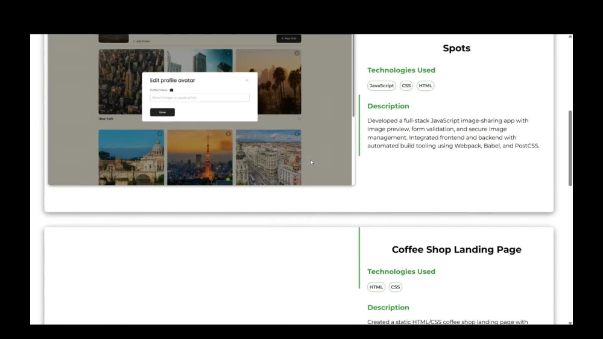
Task: Click the New York aerial photo thumbnail
Action: [131, 81]
